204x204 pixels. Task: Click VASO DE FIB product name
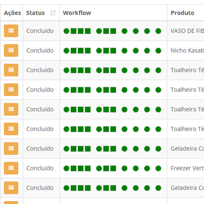(187, 31)
